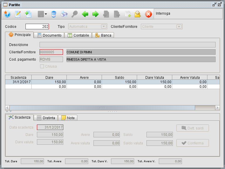Open the Tipo Automatica dropdown
The width and height of the screenshot is (225, 169).
pos(88,27)
